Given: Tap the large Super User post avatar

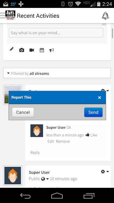Looking at the screenshot, I should (x=13, y=175).
